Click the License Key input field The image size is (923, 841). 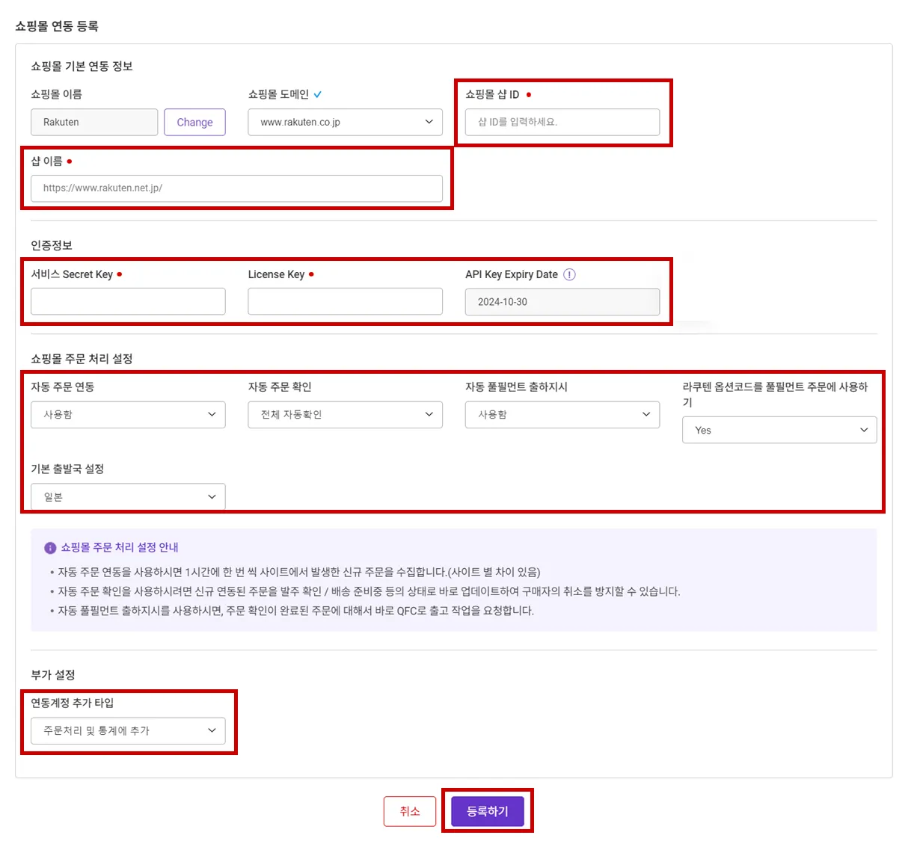click(x=346, y=301)
